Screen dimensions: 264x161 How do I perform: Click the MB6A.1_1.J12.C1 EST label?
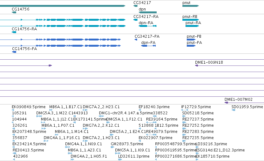pyautogui.click(x=57, y=119)
